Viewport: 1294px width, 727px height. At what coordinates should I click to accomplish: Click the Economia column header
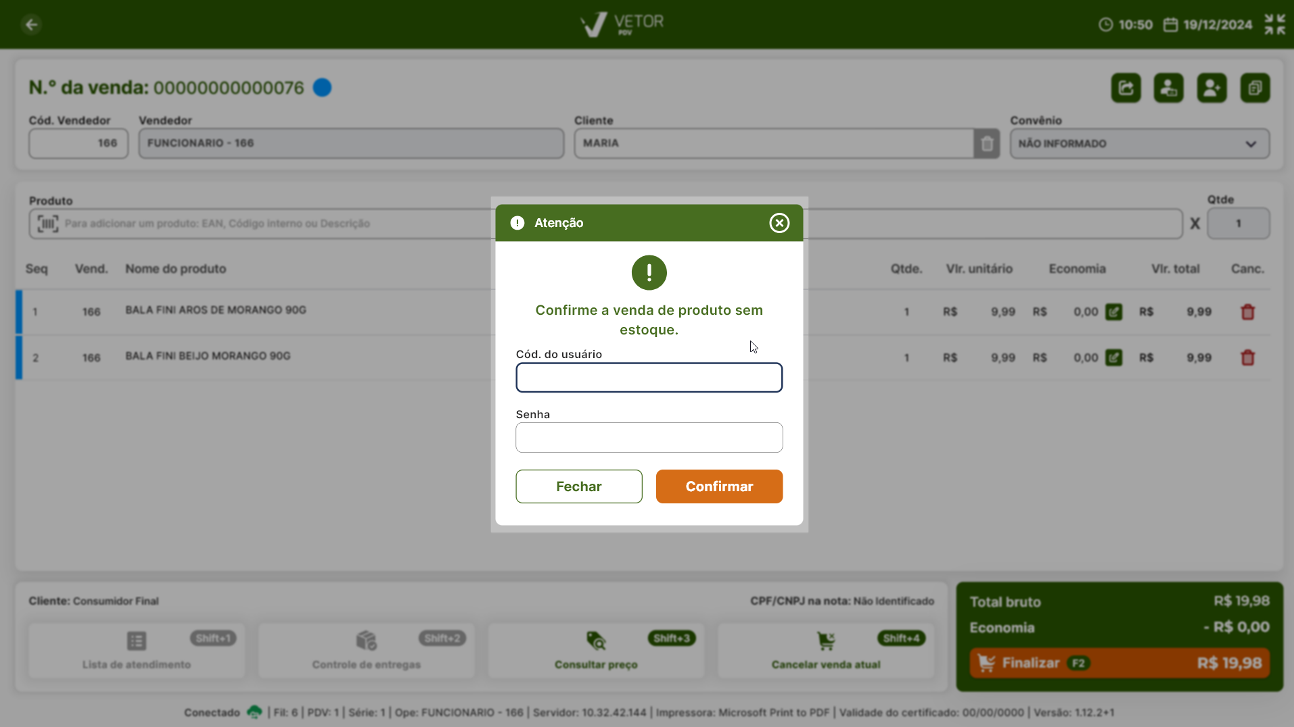point(1077,269)
